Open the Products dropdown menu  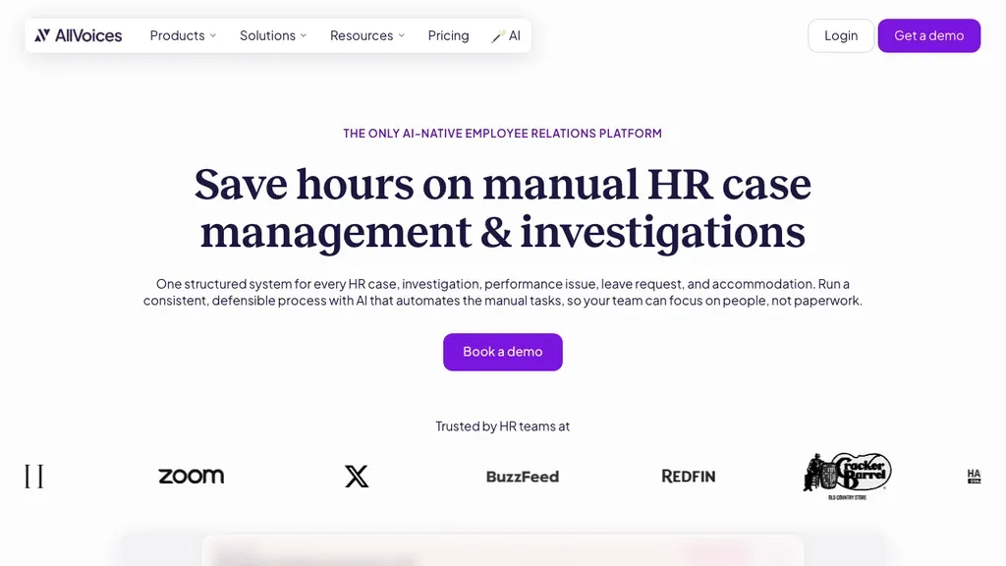[183, 35]
